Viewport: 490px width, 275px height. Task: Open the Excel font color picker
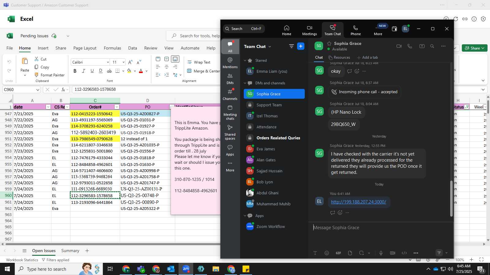141,71
